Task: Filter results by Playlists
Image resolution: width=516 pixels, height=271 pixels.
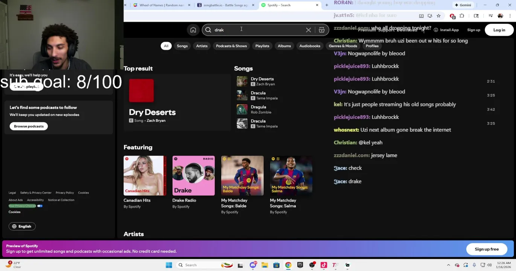Action: [x=262, y=46]
